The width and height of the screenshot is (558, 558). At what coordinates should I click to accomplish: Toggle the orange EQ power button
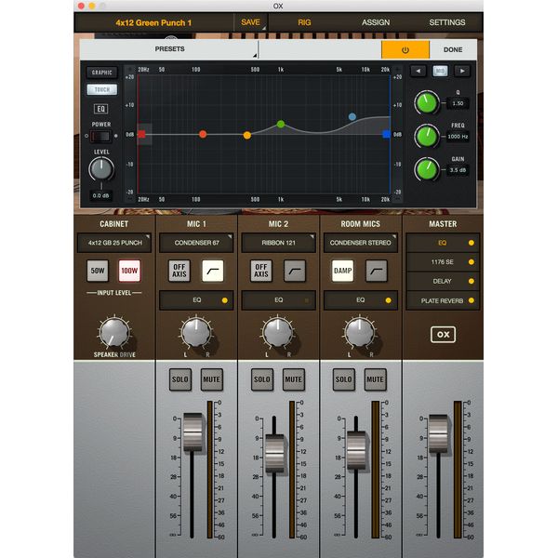(x=405, y=49)
